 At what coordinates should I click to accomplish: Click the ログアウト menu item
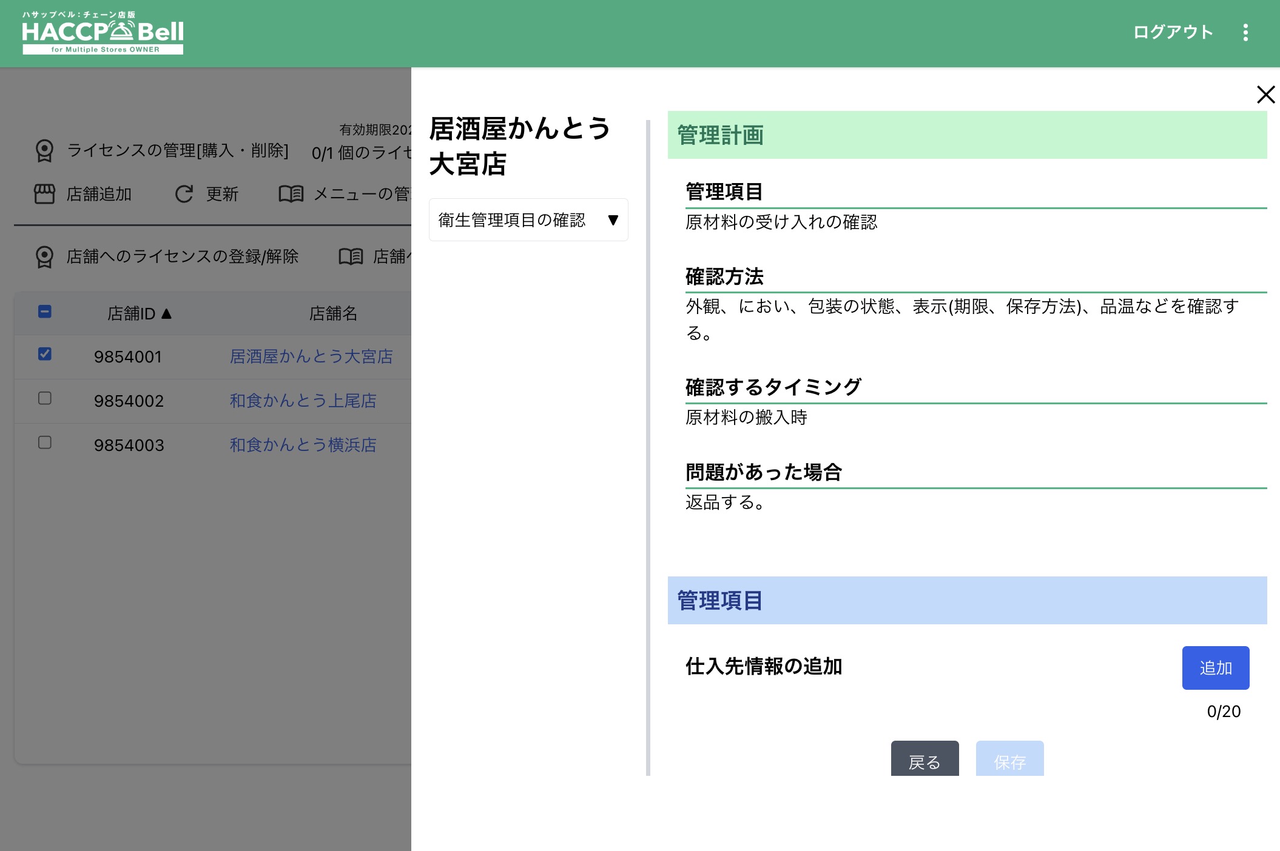point(1173,33)
